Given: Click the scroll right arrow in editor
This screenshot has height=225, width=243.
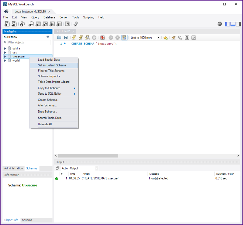Looking at the screenshot, I should 238,156.
